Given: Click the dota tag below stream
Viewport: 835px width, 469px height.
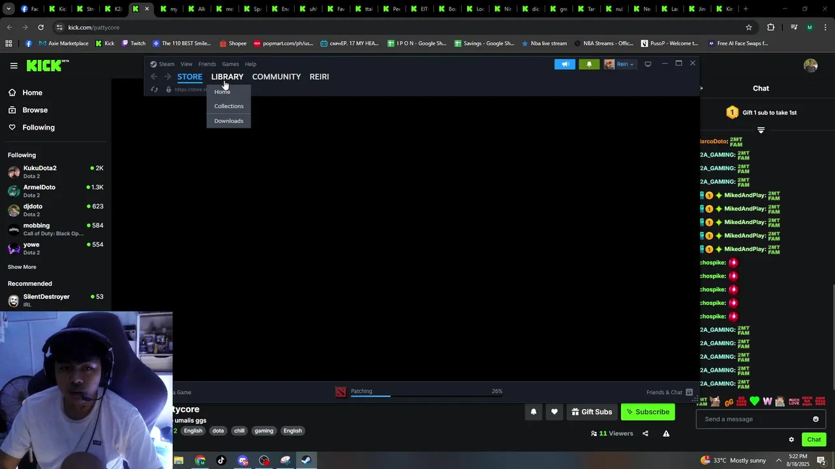Looking at the screenshot, I should pos(218,431).
